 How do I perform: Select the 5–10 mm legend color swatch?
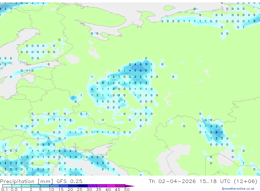click(45, 186)
